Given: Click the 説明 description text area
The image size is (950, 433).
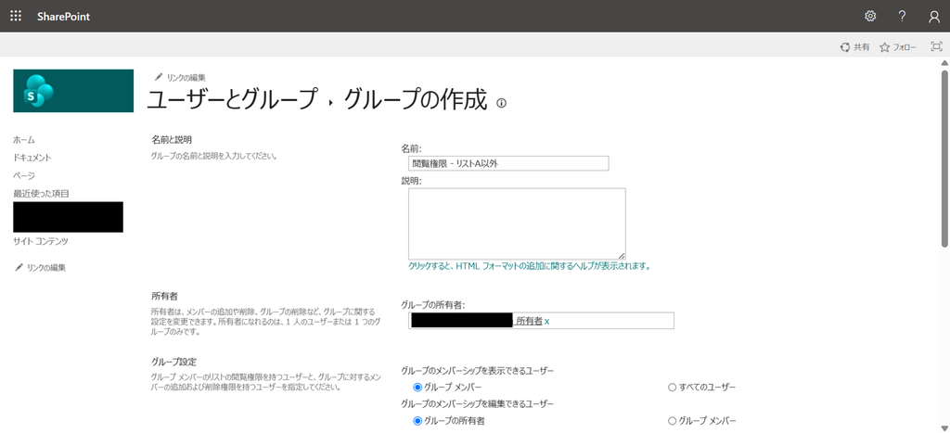Looking at the screenshot, I should 517,223.
